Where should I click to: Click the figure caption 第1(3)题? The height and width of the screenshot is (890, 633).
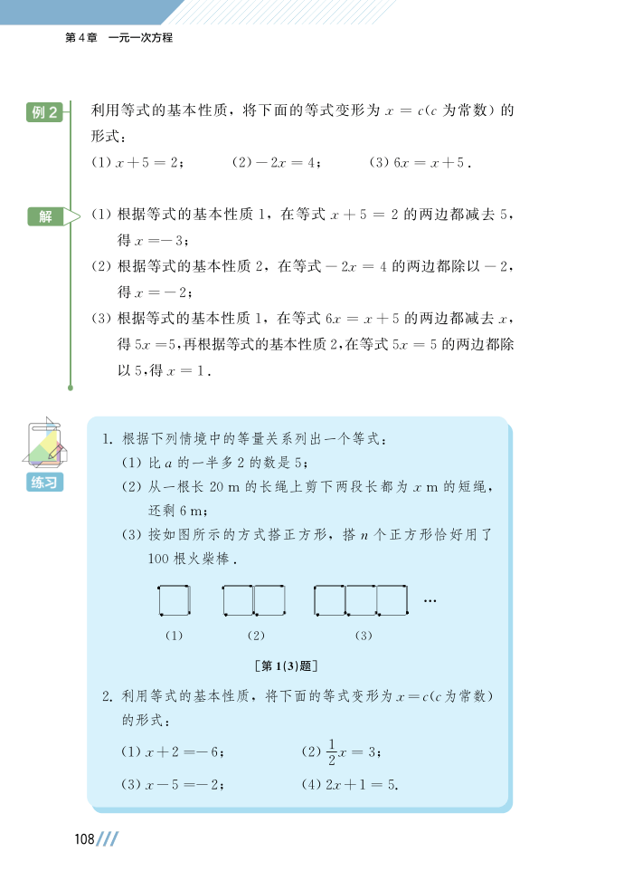(x=286, y=665)
